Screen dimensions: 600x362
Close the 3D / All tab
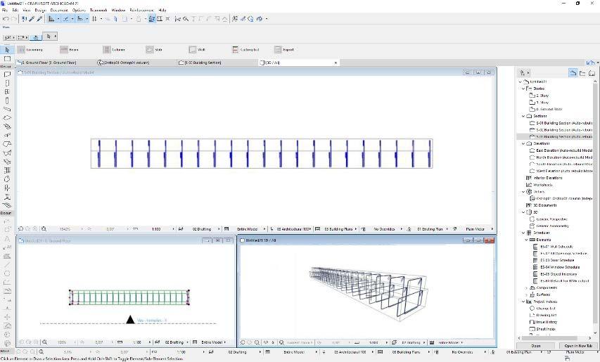[x=336, y=63]
